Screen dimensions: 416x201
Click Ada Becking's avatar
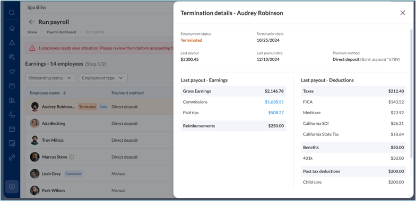(x=34, y=123)
